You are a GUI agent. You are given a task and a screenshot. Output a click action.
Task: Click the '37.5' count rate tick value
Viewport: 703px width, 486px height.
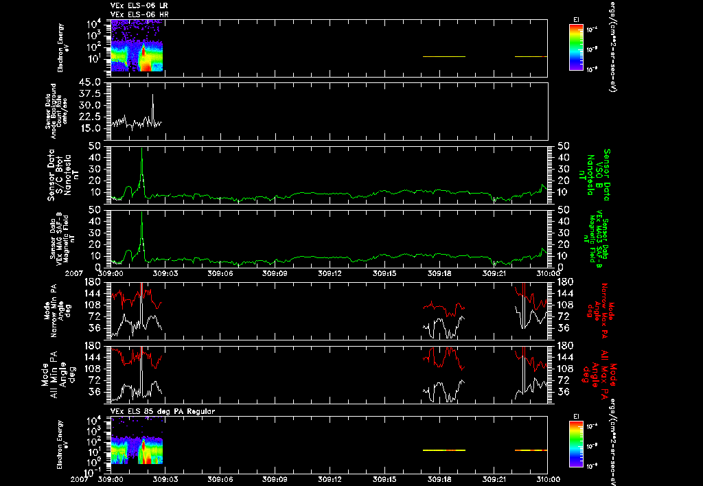point(91,94)
